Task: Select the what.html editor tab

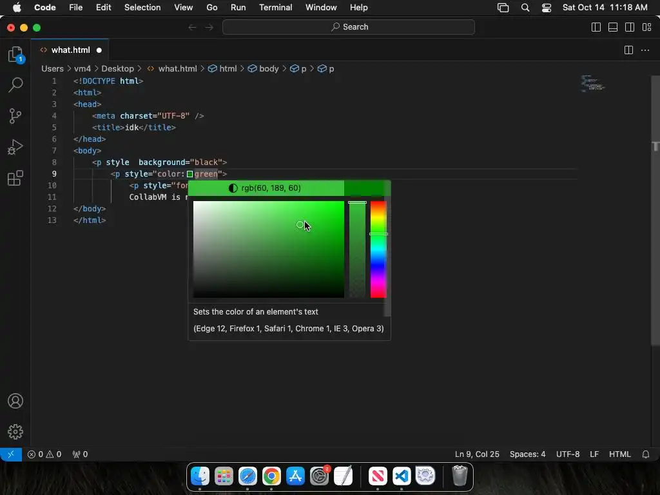Action: [70, 50]
